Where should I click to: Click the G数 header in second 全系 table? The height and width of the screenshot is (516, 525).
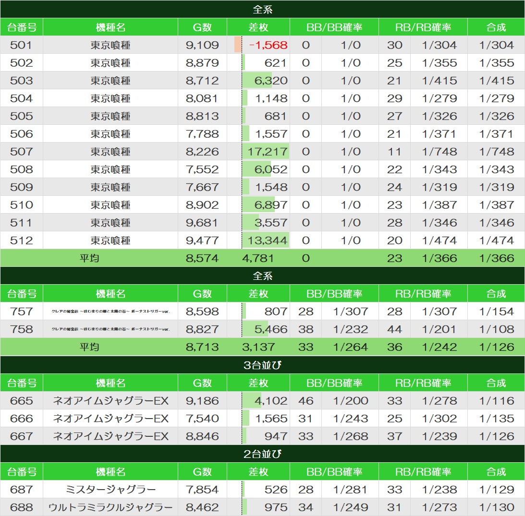pyautogui.click(x=202, y=293)
